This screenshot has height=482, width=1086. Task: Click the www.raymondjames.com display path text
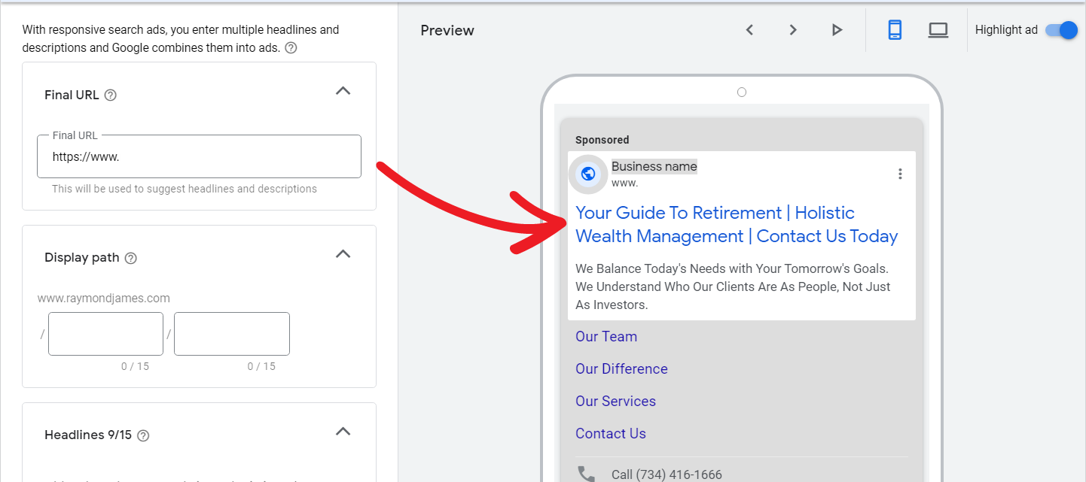click(x=104, y=299)
